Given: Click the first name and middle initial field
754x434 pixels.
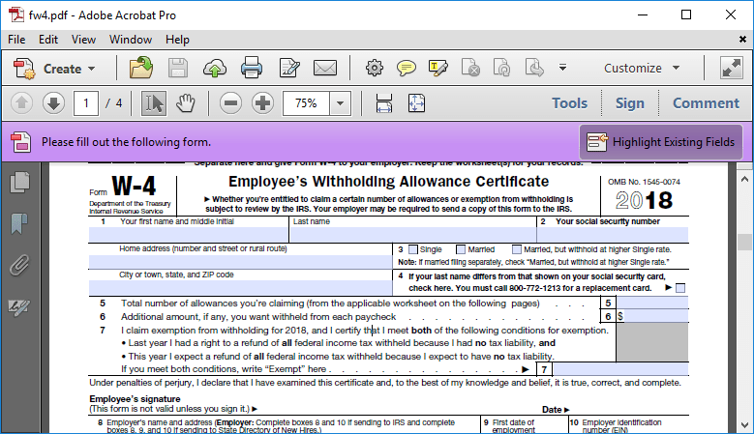Looking at the screenshot, I should point(189,234).
